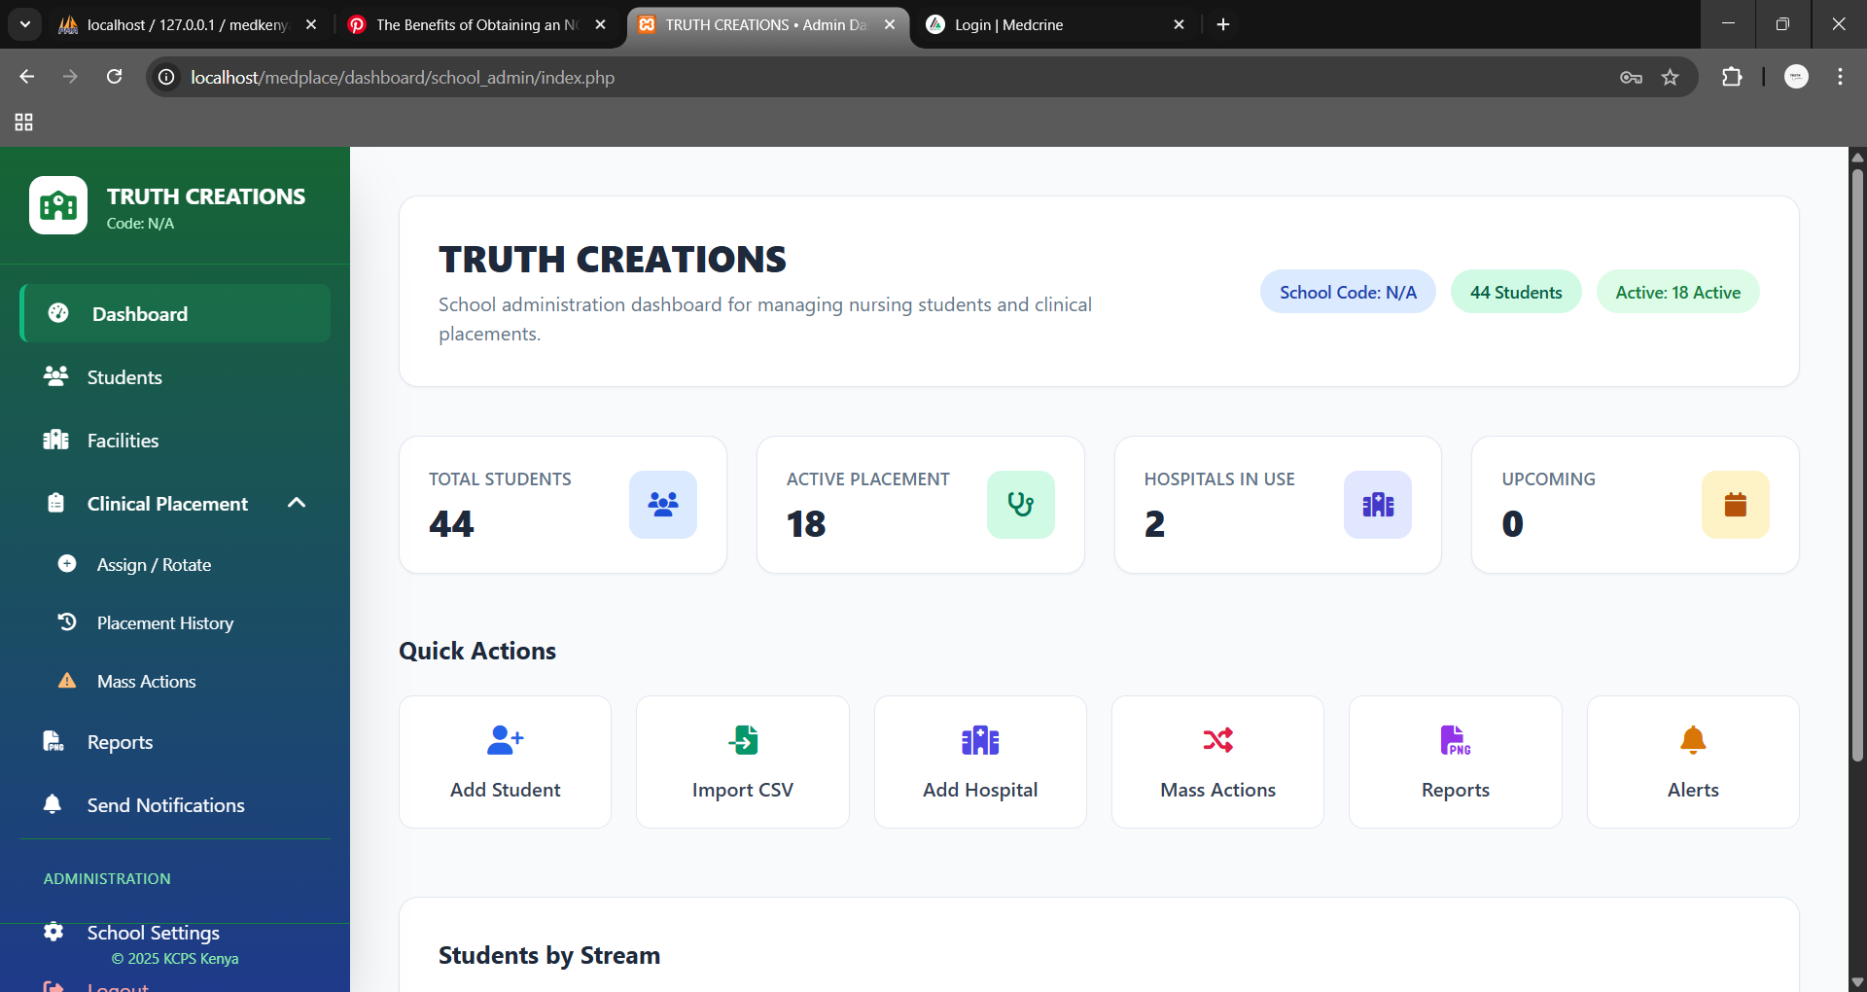
Task: Go to Placement History page
Action: point(164,623)
